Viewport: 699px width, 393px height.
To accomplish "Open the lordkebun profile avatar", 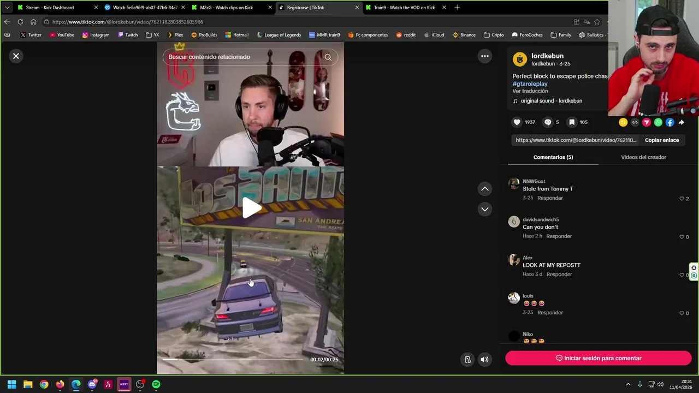I will coord(520,59).
